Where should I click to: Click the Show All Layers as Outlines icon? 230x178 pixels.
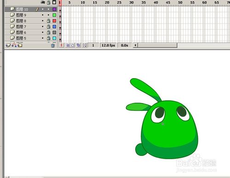tap(54, 2)
